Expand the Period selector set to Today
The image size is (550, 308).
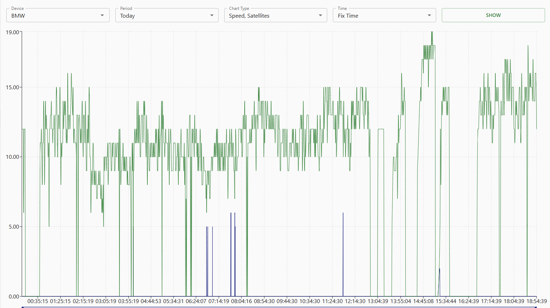[x=162, y=16]
